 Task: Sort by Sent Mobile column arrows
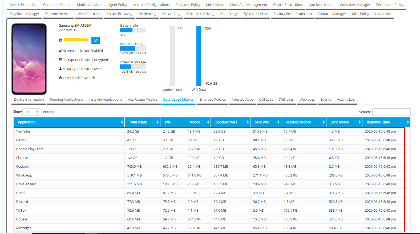[x=360, y=122]
